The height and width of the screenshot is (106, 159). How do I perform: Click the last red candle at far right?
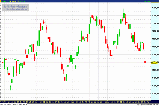pos(145,62)
